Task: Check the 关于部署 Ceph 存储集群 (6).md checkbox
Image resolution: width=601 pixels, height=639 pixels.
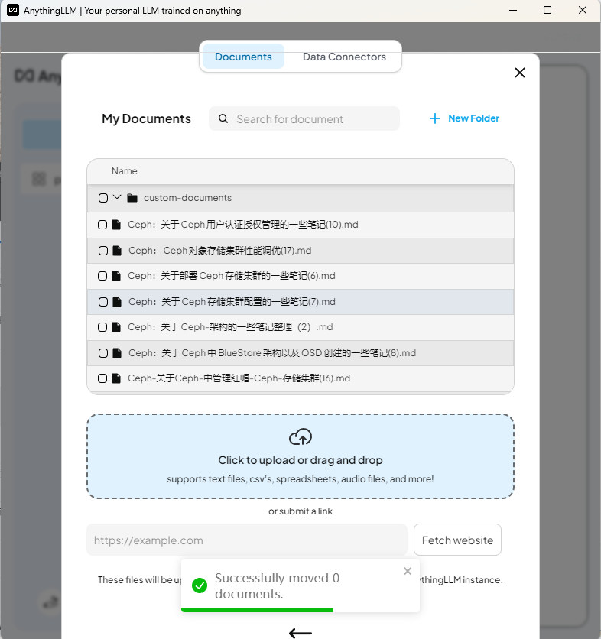Action: [102, 276]
